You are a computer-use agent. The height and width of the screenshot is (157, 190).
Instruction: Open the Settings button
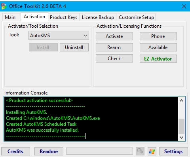pos(173,151)
